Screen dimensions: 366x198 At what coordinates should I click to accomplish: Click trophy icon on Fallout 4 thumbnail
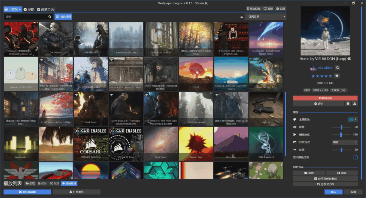pos(112,60)
